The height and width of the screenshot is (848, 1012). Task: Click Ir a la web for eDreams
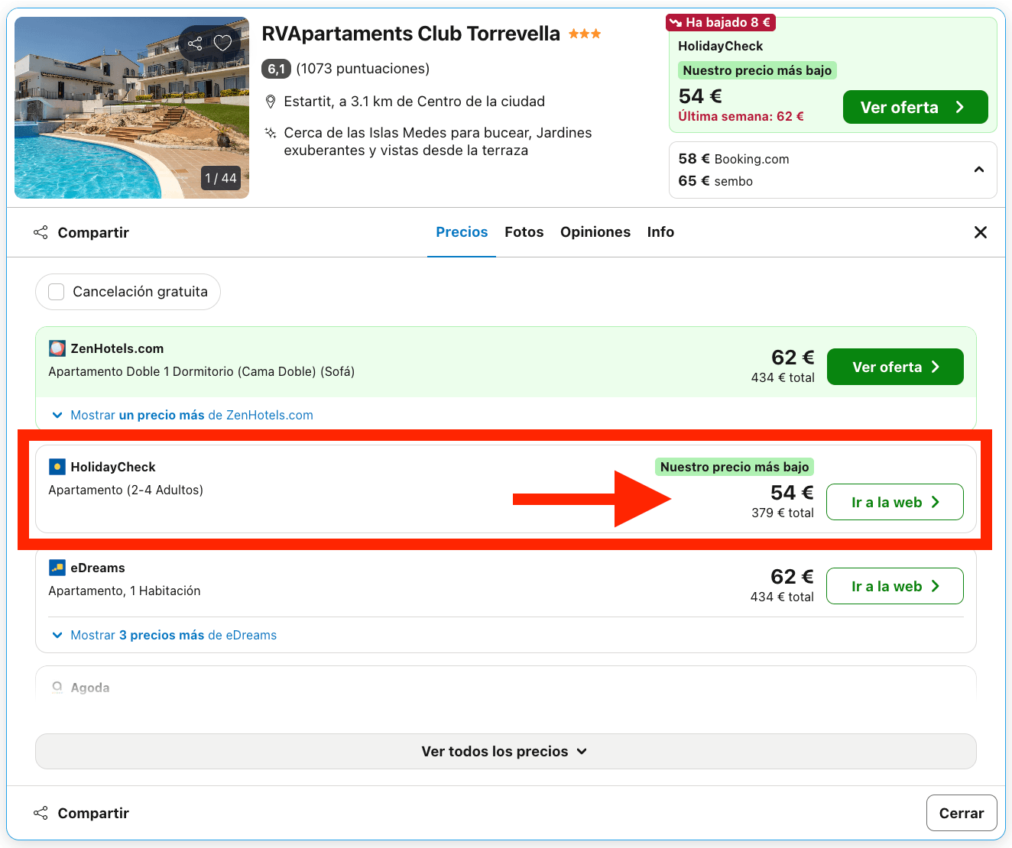[895, 586]
